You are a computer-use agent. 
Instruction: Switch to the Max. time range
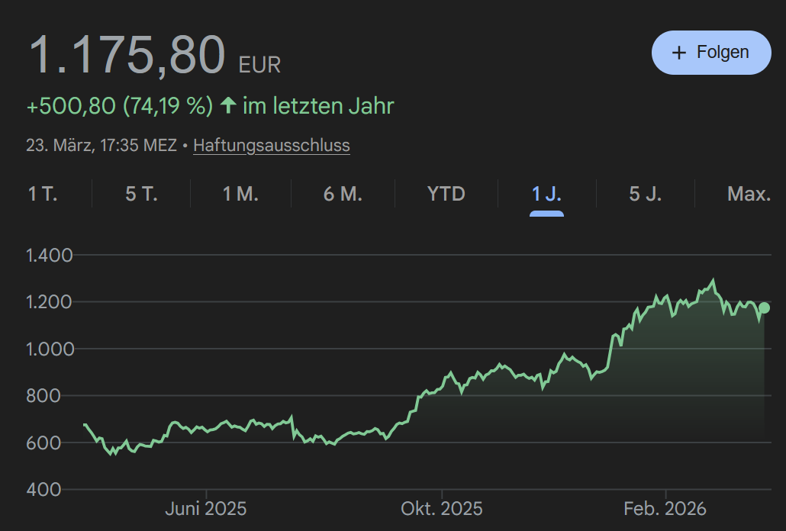(749, 194)
